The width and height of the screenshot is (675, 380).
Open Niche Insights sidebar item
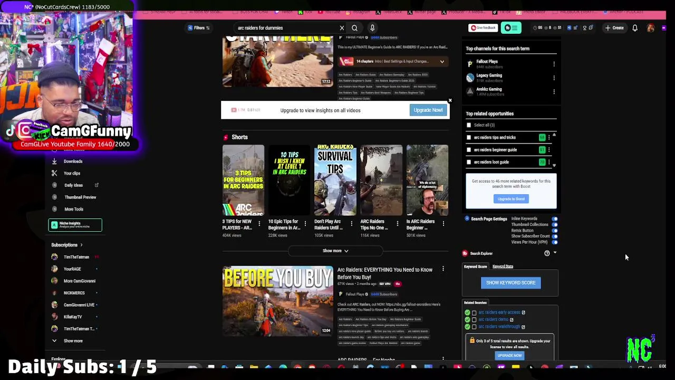75,225
